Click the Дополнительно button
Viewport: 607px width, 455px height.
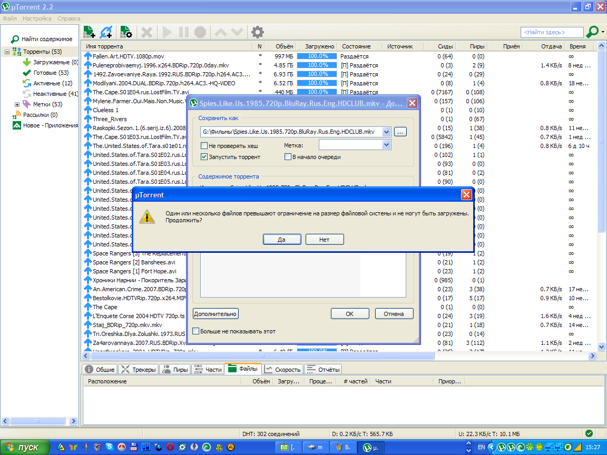click(x=215, y=314)
